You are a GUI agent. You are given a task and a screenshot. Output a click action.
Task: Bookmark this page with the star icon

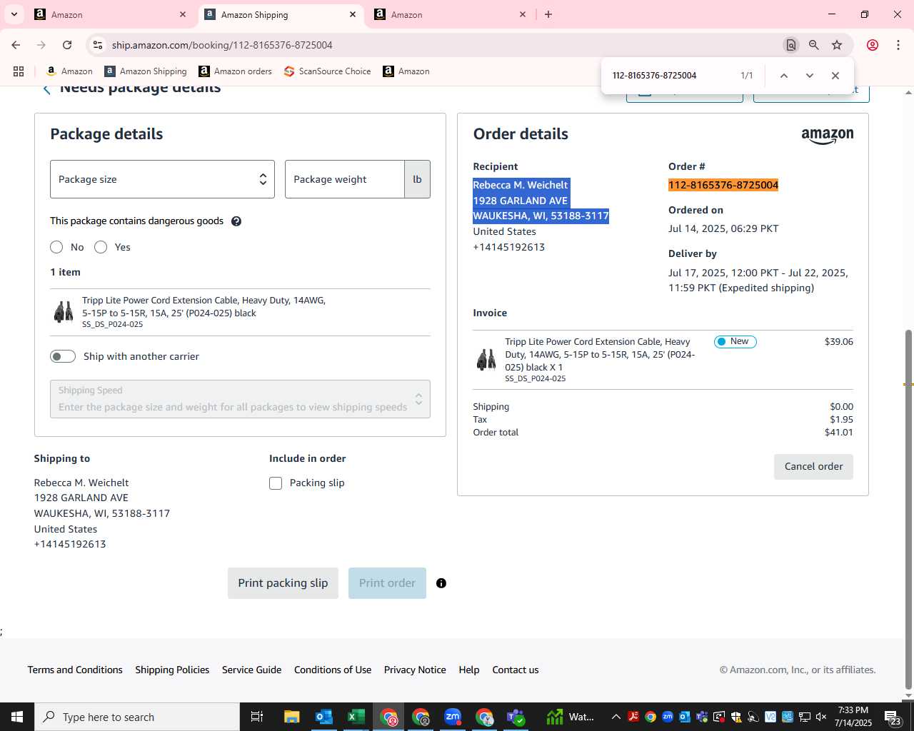(x=837, y=45)
